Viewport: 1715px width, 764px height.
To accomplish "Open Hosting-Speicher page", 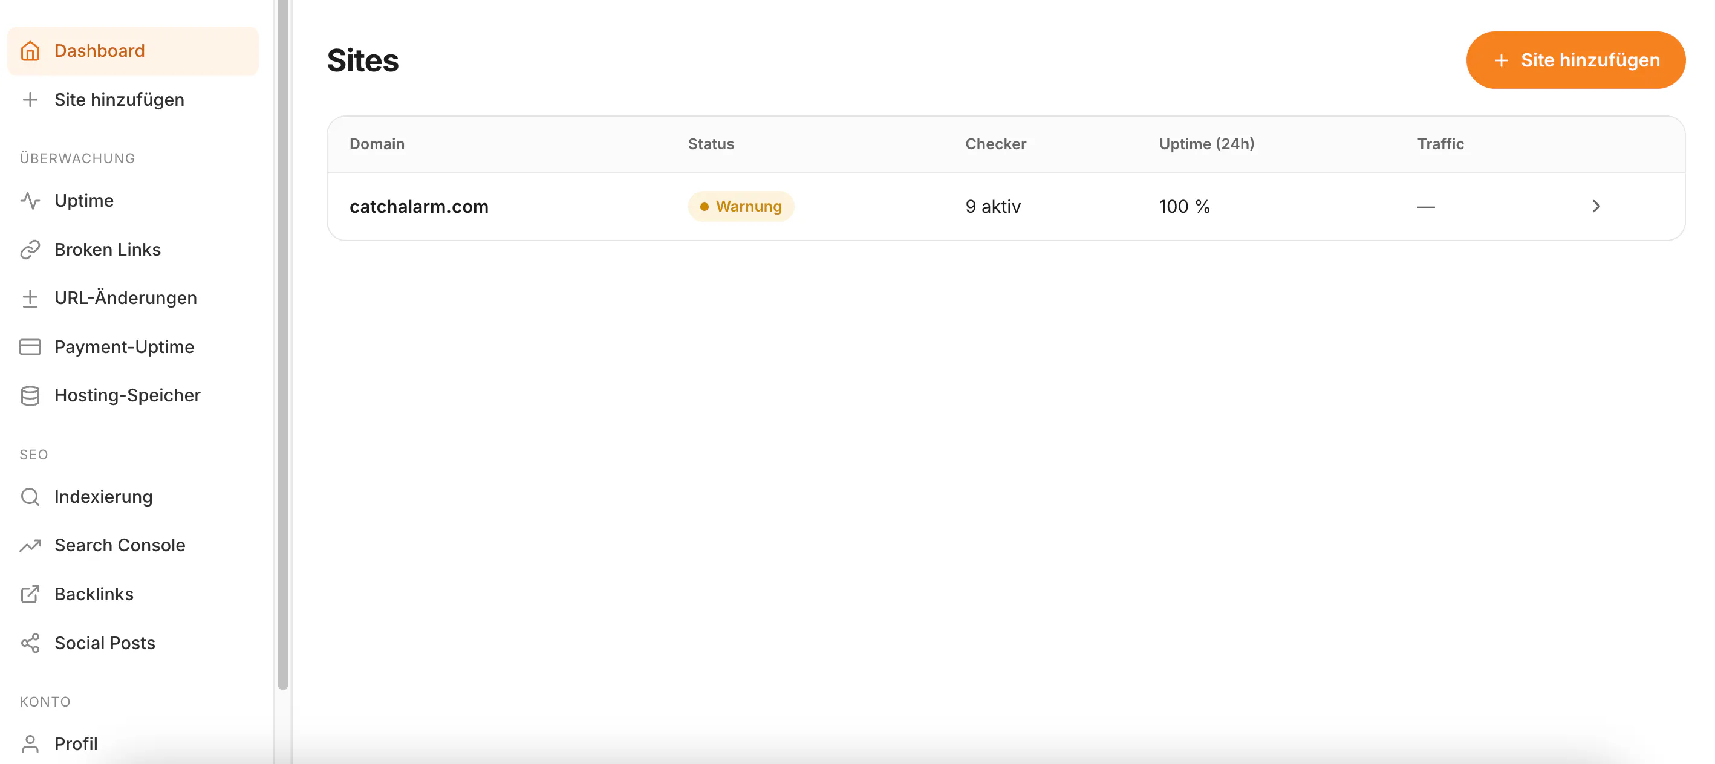I will coord(132,395).
